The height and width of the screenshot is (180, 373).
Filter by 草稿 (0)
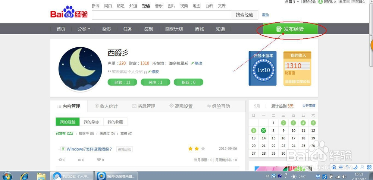pyautogui.click(x=126, y=134)
